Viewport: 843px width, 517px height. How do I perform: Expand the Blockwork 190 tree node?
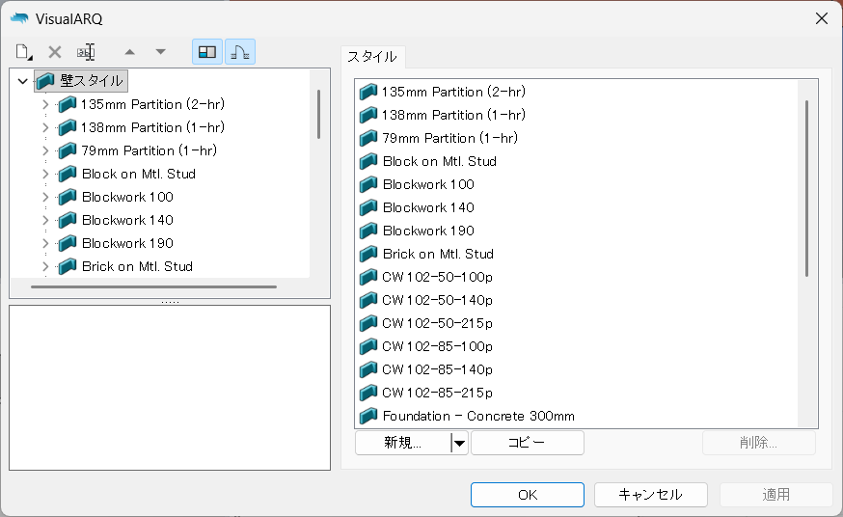(x=45, y=243)
